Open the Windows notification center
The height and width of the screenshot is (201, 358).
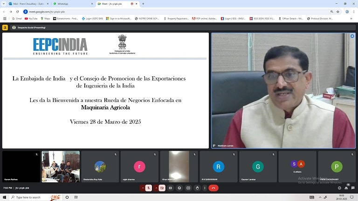coord(352,197)
